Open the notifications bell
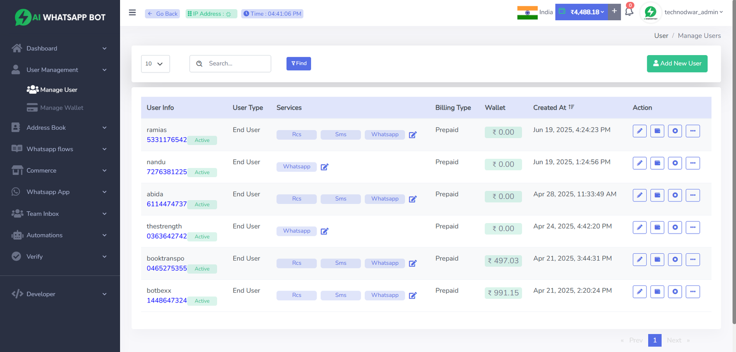The image size is (736, 352). pos(629,11)
